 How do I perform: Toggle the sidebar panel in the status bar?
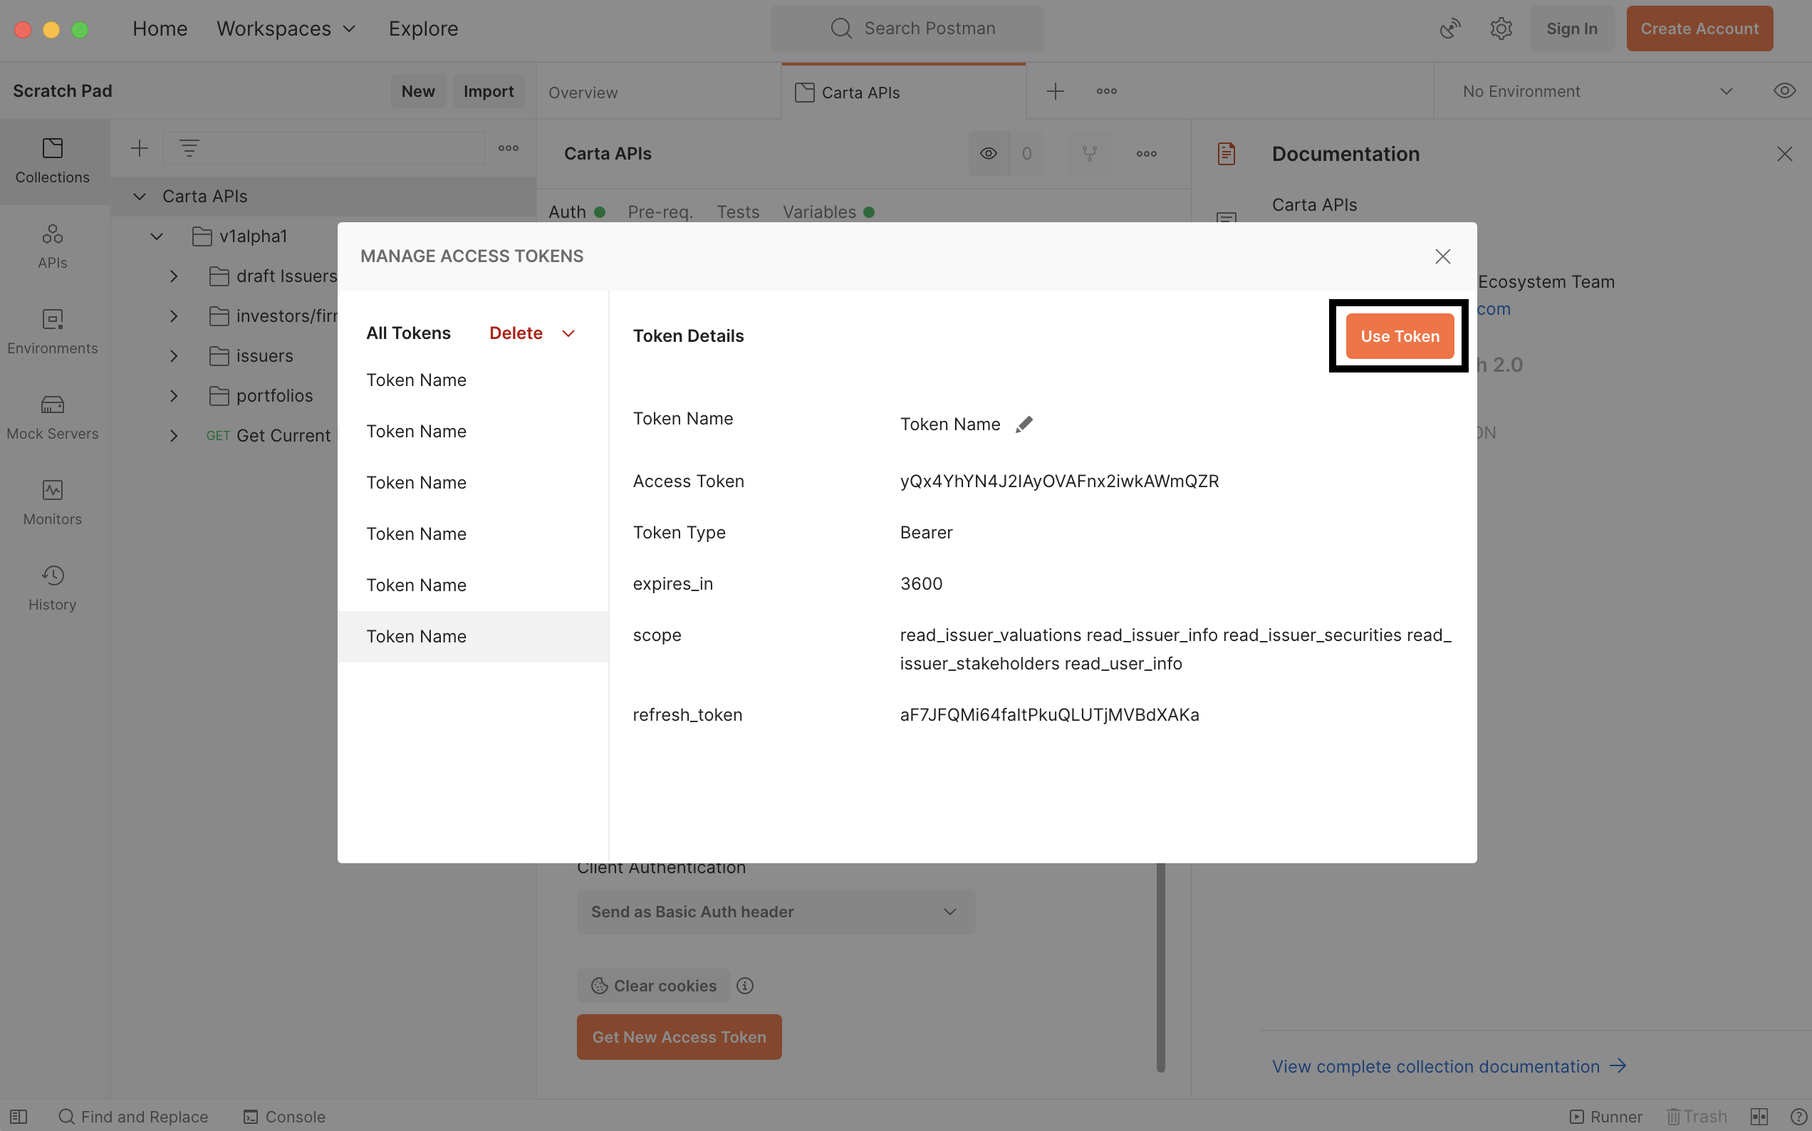coord(19,1117)
